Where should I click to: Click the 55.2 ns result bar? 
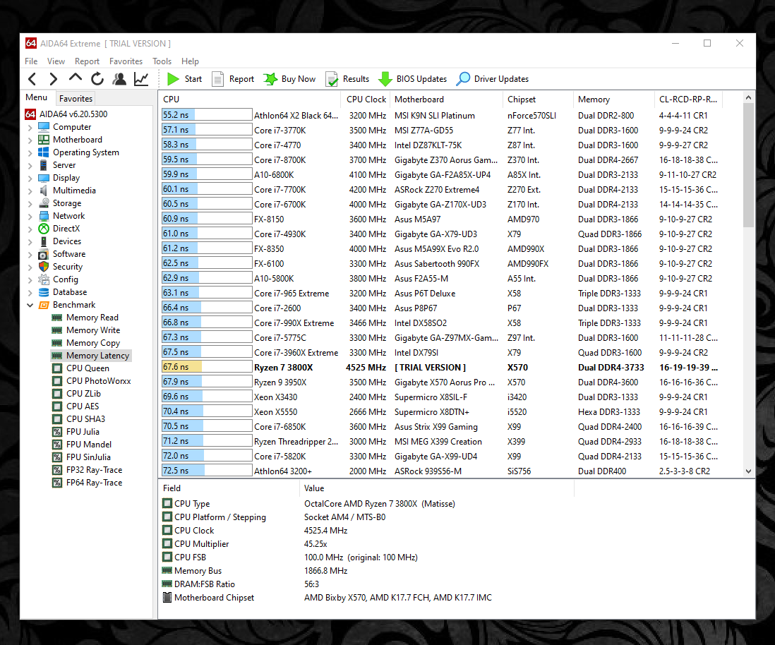207,114
